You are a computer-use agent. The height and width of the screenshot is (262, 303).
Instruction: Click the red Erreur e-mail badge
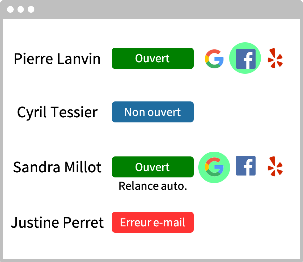153,222
